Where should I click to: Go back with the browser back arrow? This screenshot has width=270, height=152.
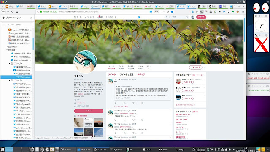coord(3,11)
